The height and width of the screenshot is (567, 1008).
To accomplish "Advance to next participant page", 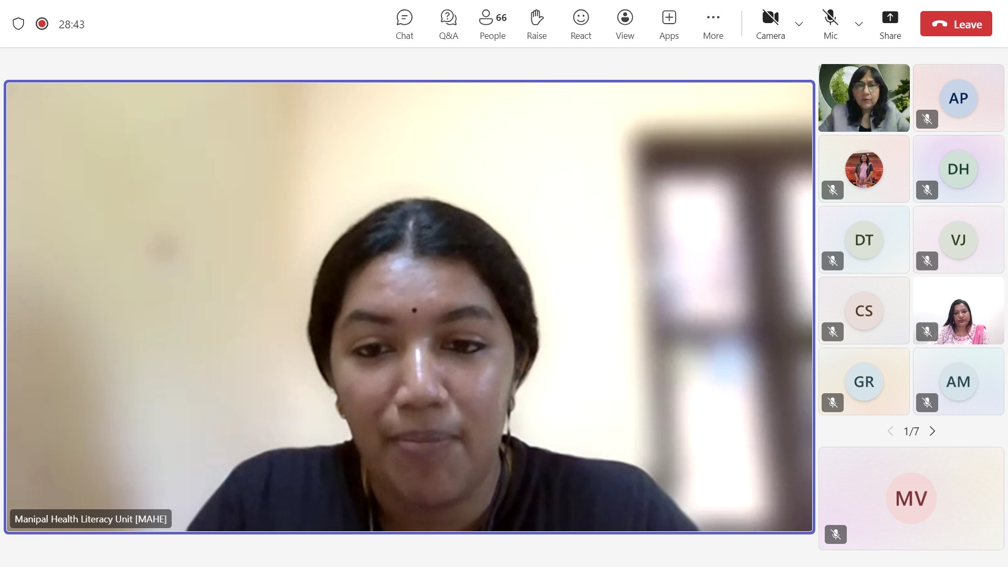I will click(x=933, y=430).
